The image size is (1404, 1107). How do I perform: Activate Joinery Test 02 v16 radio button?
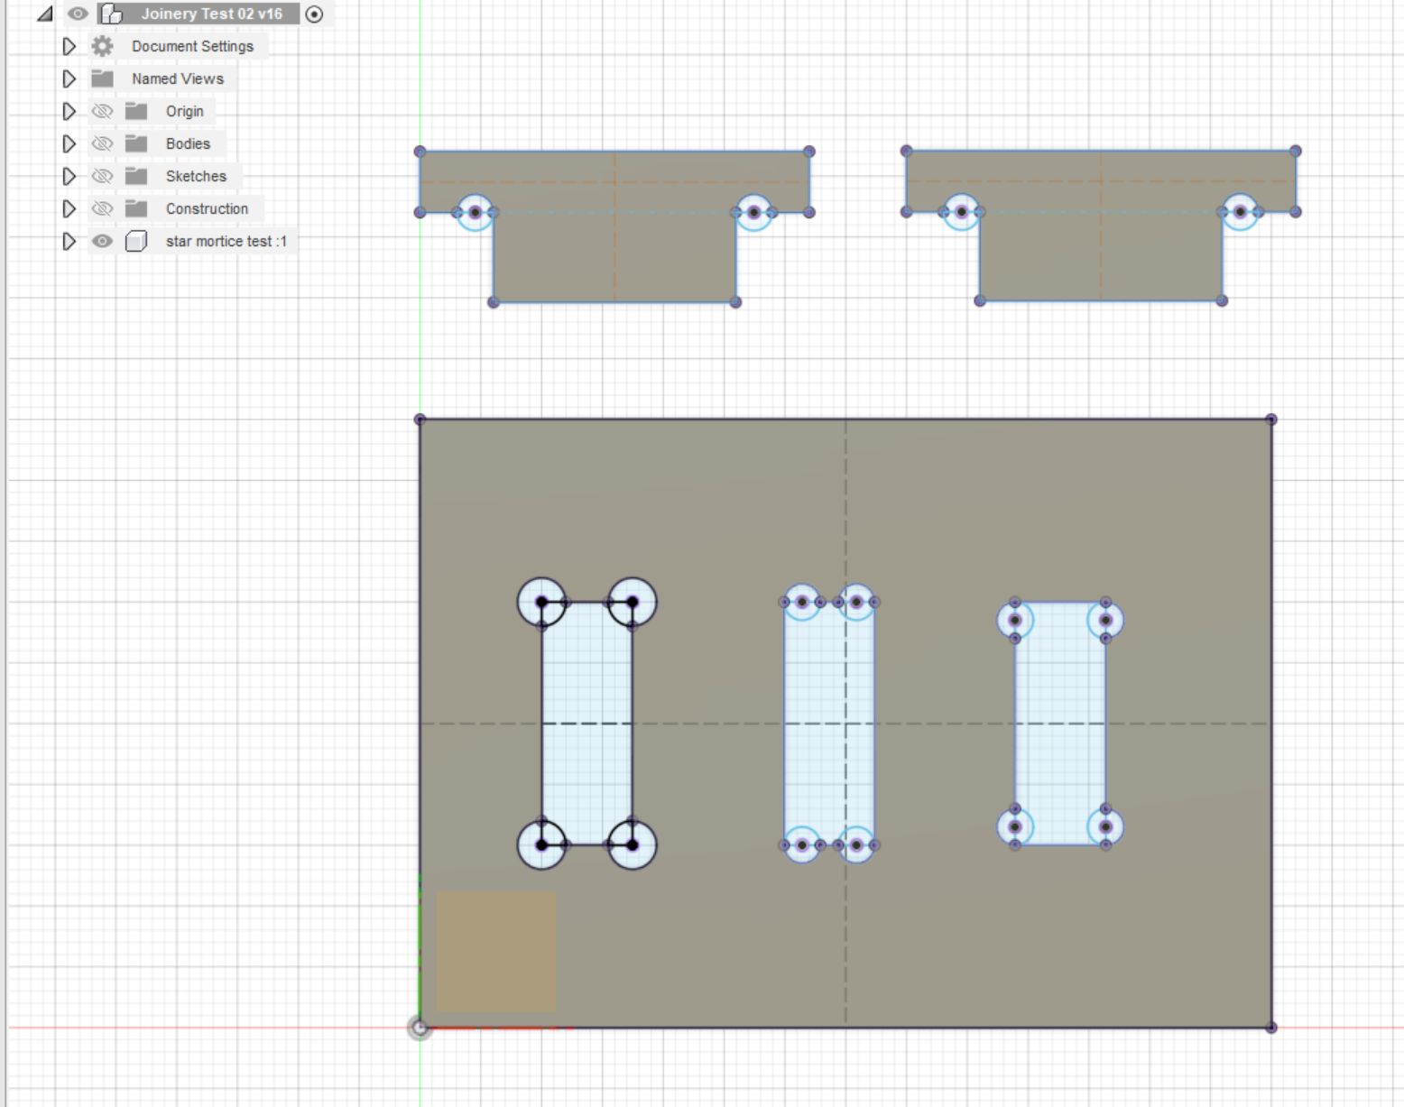[314, 14]
